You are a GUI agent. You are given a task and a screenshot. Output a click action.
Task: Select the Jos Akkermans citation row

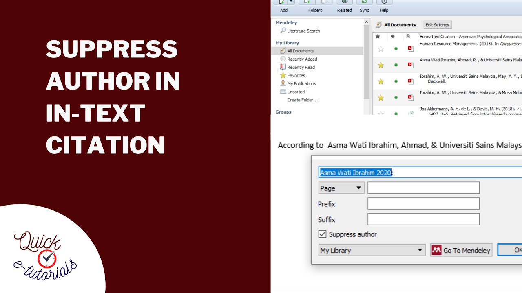pyautogui.click(x=448, y=110)
